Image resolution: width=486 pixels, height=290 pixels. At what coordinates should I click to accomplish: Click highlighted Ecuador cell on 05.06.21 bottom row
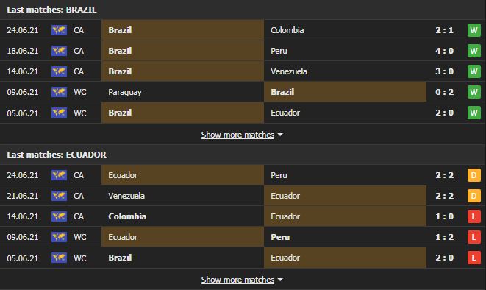(346, 258)
